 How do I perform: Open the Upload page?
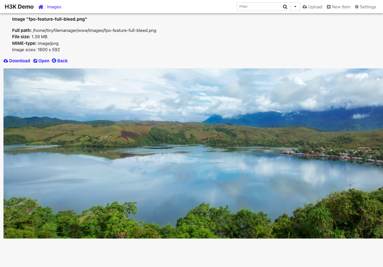312,7
